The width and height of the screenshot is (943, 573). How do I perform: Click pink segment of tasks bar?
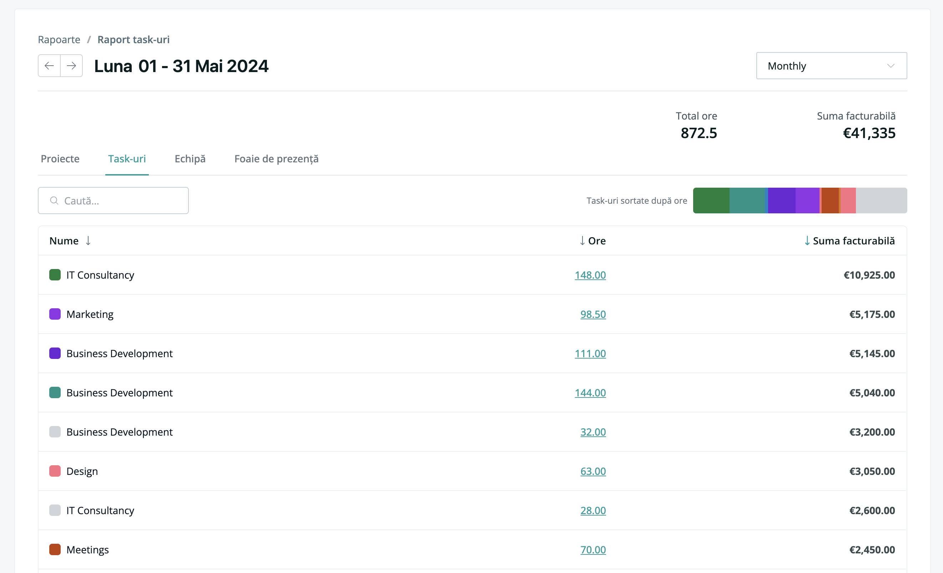pos(848,201)
